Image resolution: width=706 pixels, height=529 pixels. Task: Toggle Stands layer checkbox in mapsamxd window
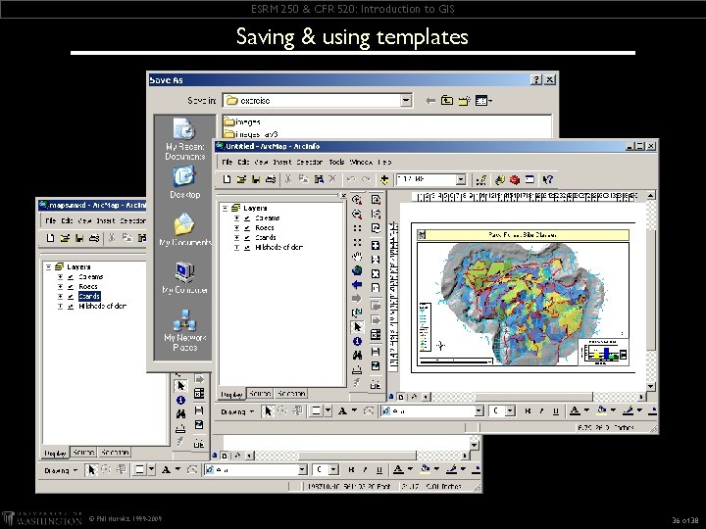(71, 297)
